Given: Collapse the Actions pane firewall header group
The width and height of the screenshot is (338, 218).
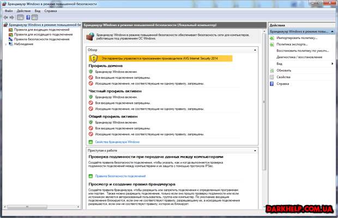Looking at the screenshot, I should click(x=332, y=32).
